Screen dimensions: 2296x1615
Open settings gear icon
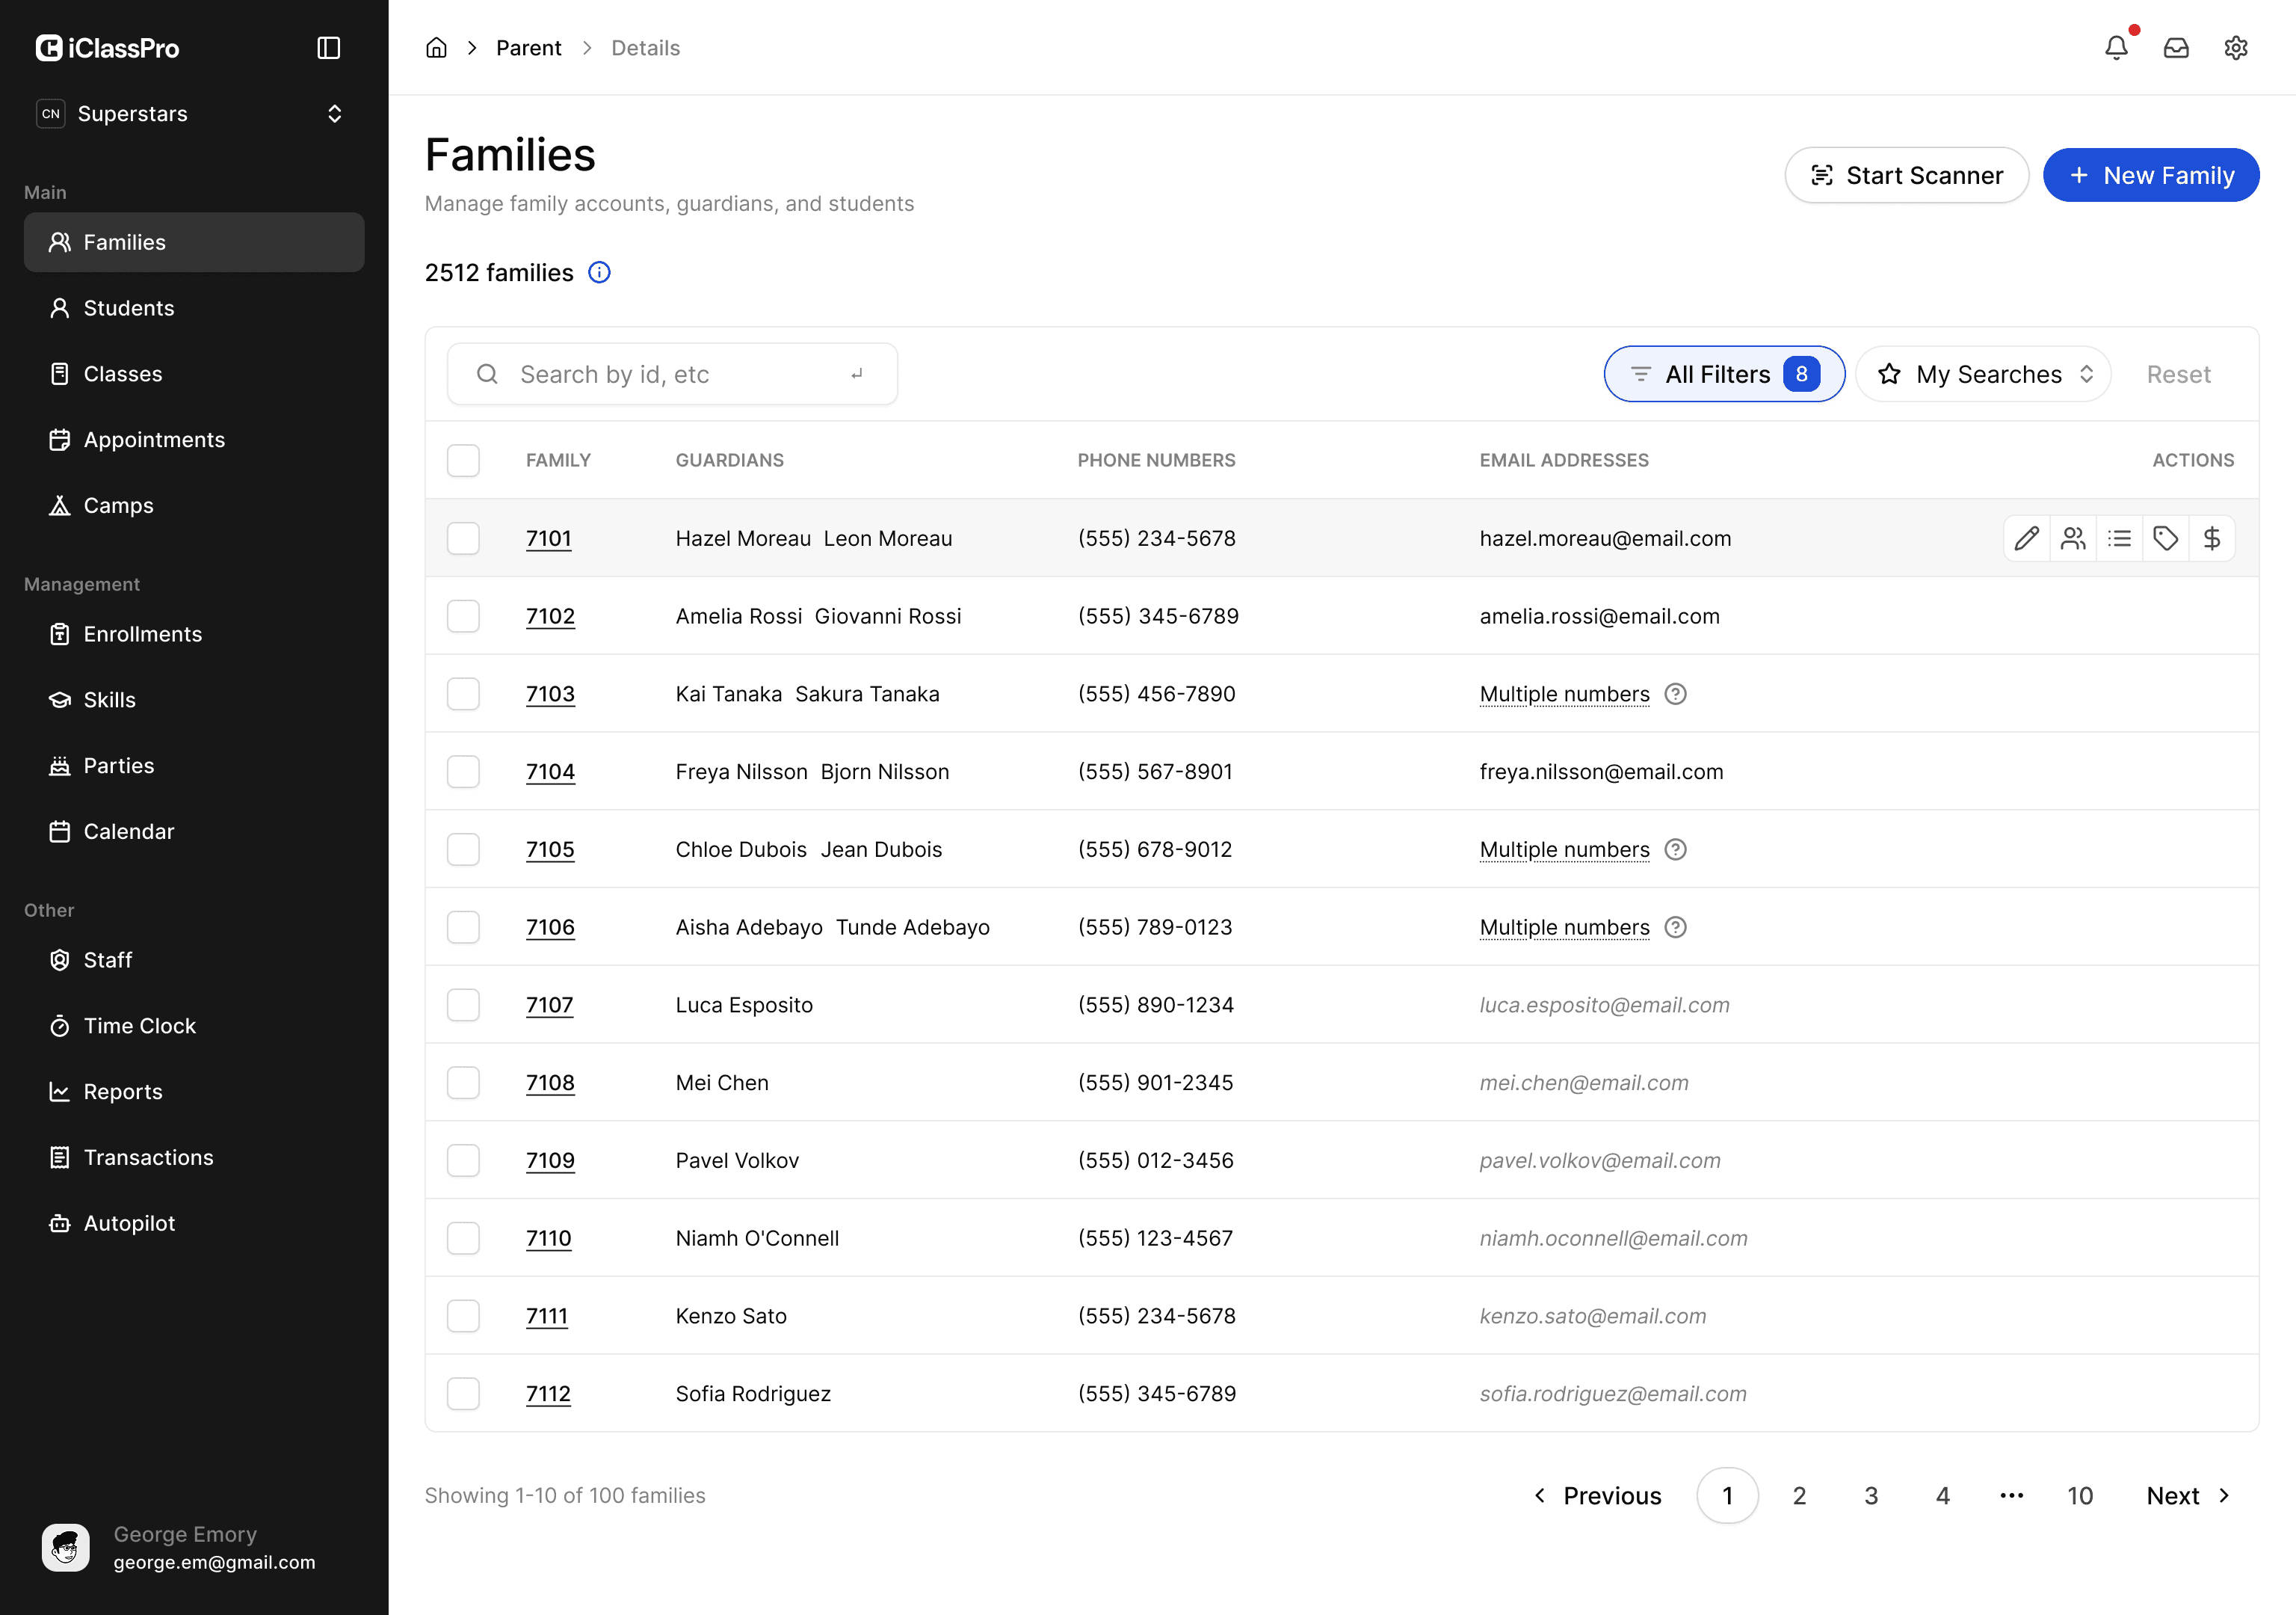(2236, 48)
